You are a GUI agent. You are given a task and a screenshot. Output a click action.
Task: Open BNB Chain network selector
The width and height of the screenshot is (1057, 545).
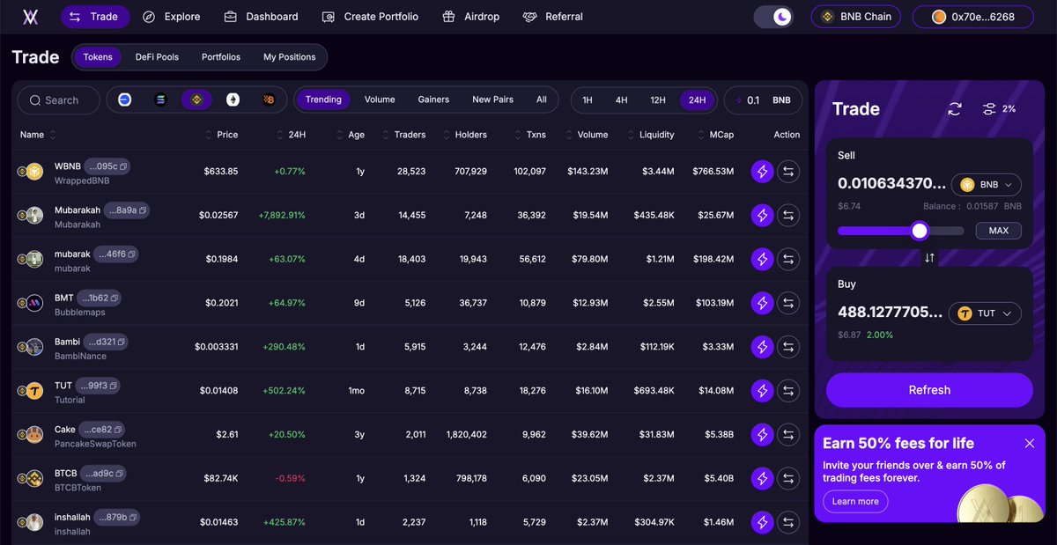(x=857, y=17)
